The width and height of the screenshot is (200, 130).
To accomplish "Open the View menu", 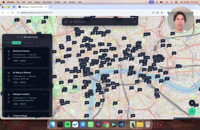I will pyautogui.click(x=30, y=2).
